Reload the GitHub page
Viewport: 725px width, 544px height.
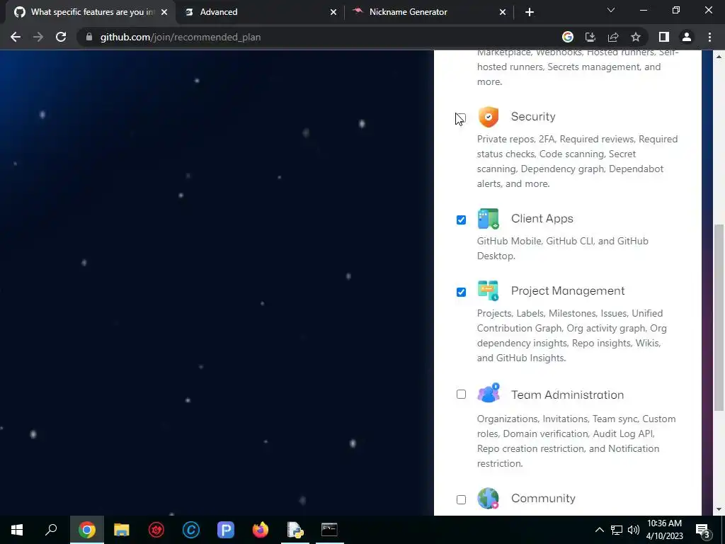[x=61, y=37]
